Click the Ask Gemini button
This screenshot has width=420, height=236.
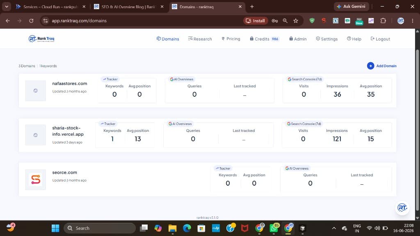351,7
